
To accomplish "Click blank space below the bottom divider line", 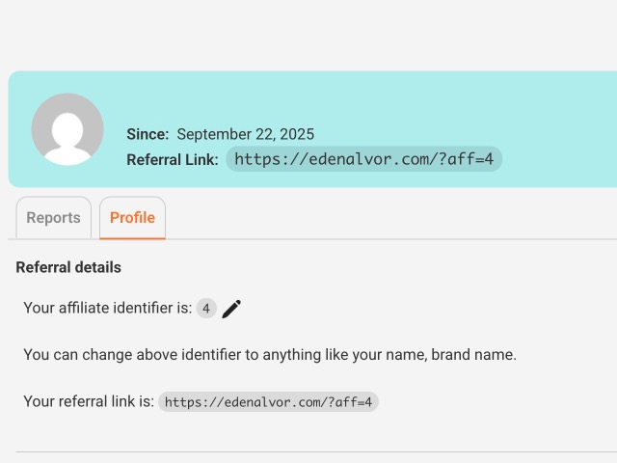I will click(x=308, y=458).
